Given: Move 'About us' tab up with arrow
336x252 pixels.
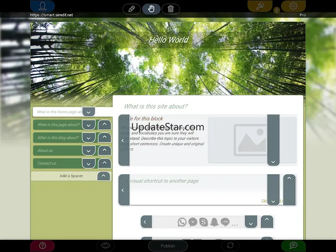Looking at the screenshot, I should [104, 150].
